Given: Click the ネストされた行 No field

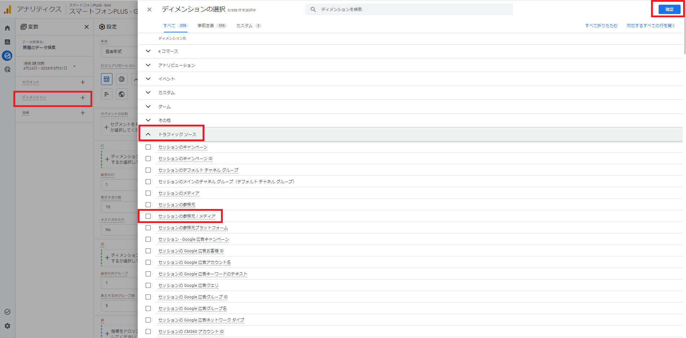Looking at the screenshot, I should click(119, 230).
